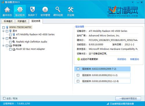
Task: Open the 软件管理 disc icon
Action: click(x=45, y=10)
